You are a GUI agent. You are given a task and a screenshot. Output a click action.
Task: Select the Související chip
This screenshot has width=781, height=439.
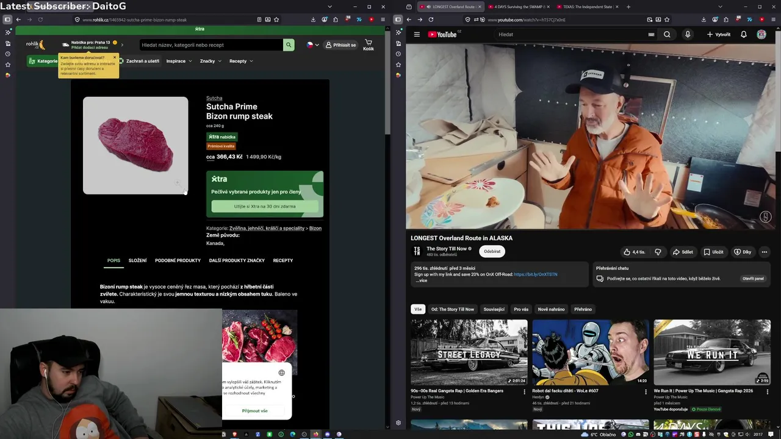(494, 309)
